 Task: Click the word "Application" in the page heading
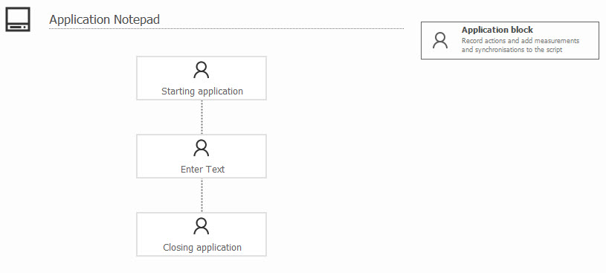coord(80,20)
